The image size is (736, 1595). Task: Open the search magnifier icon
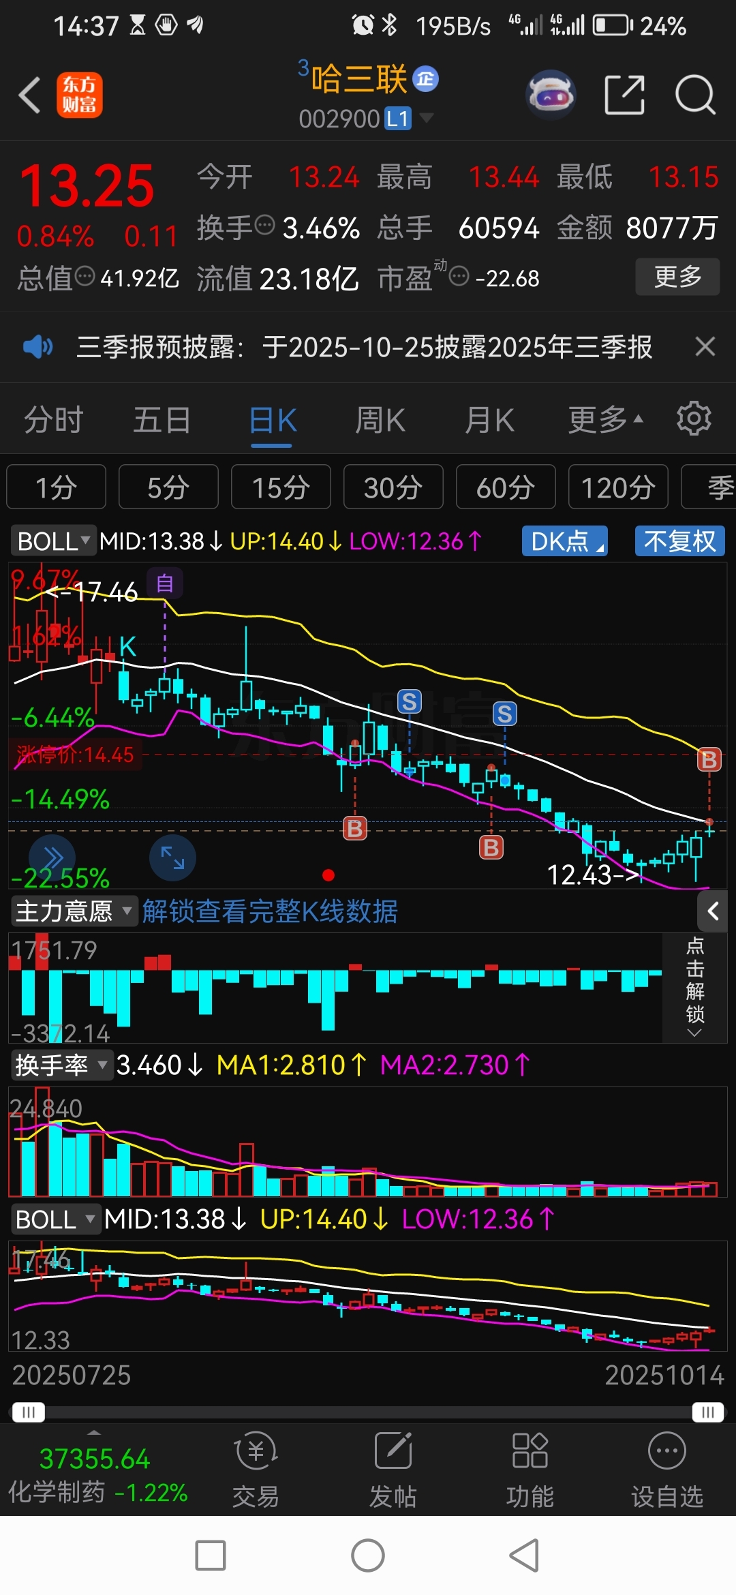pyautogui.click(x=694, y=95)
